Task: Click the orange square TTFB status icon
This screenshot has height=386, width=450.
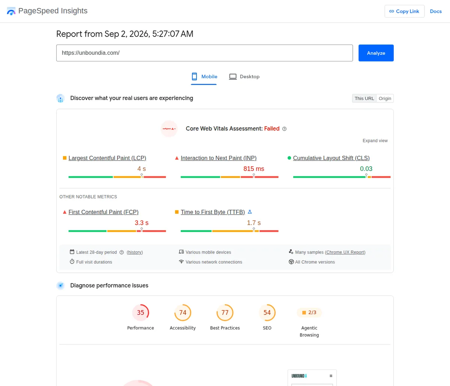Action: pos(177,212)
